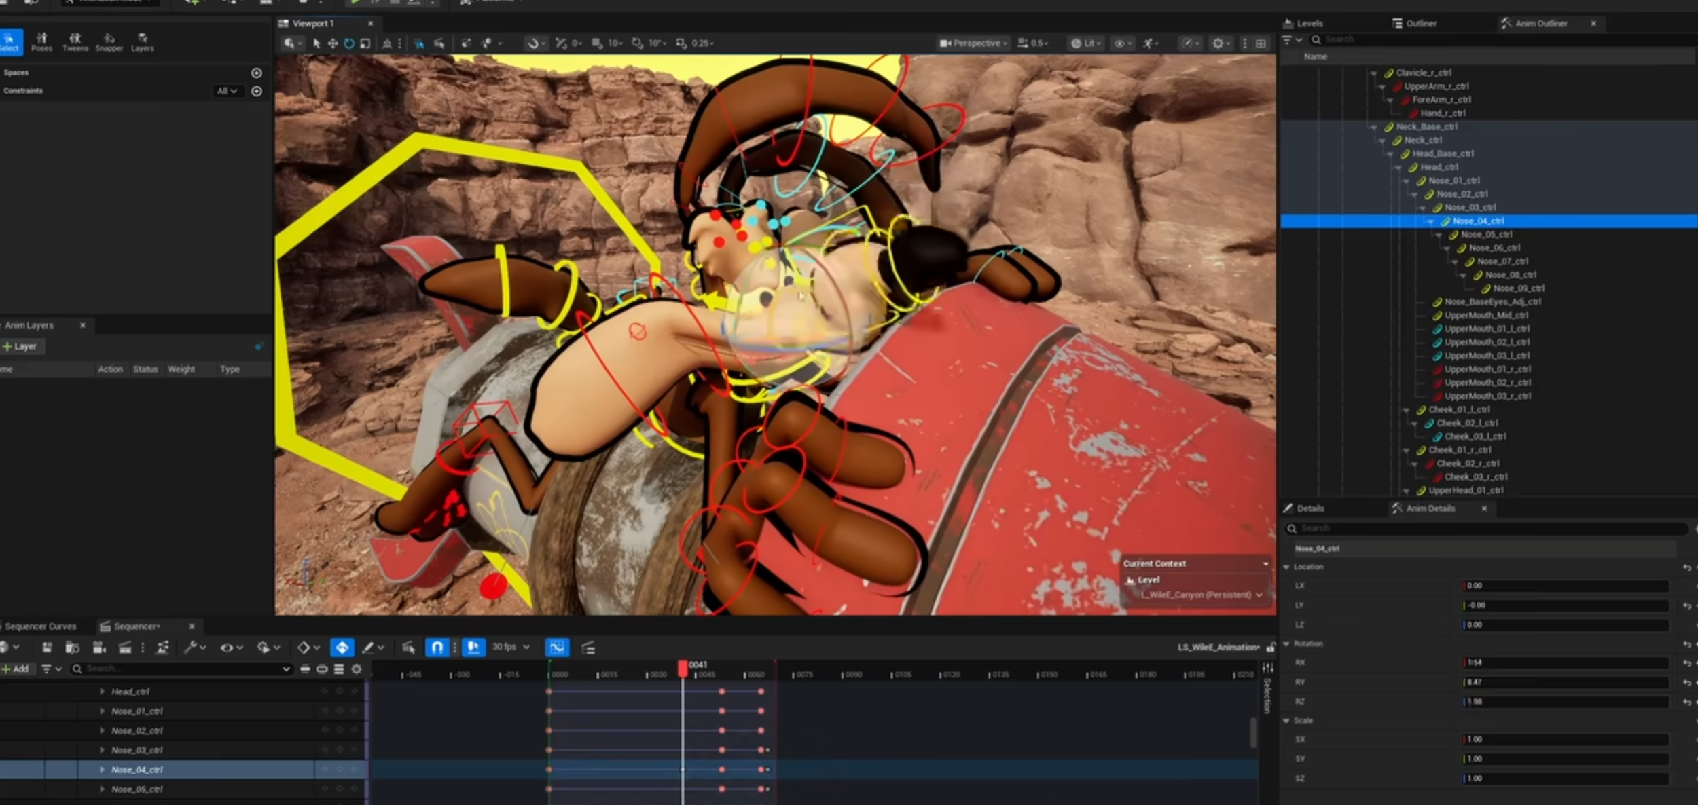Click the sequencer outliner settings gear
Image resolution: width=1698 pixels, height=805 pixels.
357,669
